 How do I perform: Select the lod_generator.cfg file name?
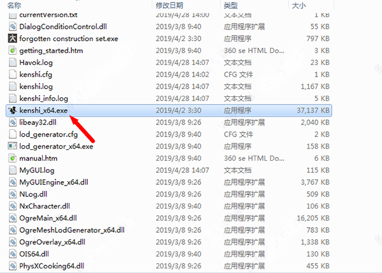click(48, 134)
